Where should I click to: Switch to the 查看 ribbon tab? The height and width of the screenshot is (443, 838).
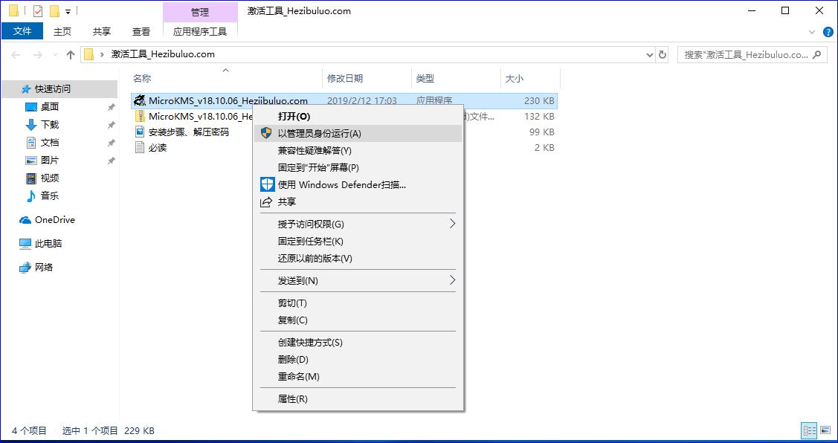click(x=141, y=31)
